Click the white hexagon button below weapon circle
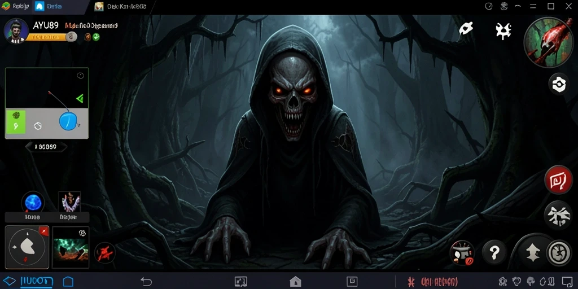The width and height of the screenshot is (578, 289). pyautogui.click(x=559, y=84)
